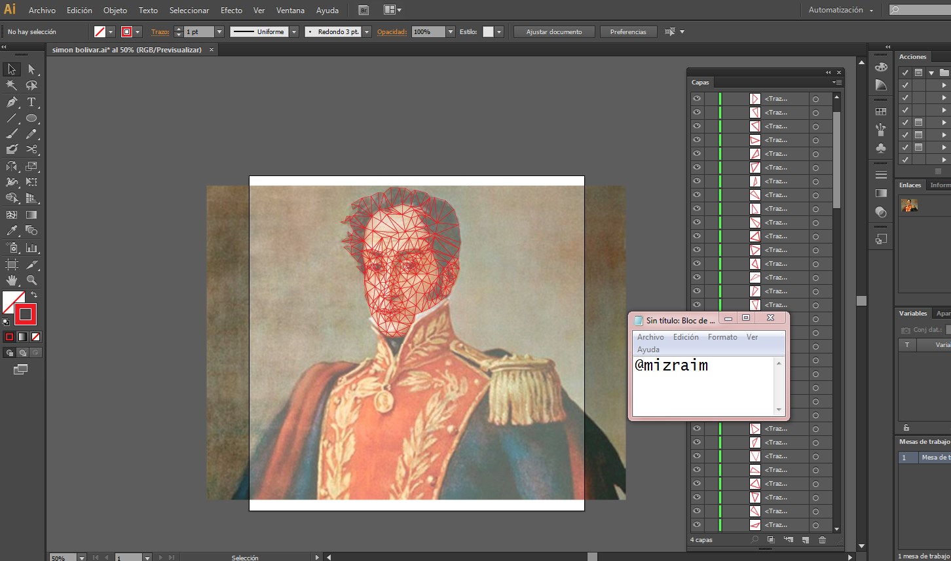Pick the Symbol Sprayer tool

[12, 248]
